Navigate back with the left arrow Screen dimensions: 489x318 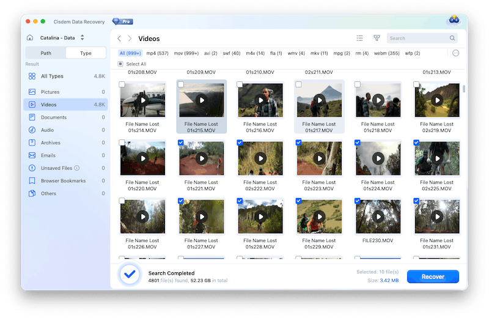pyautogui.click(x=119, y=39)
